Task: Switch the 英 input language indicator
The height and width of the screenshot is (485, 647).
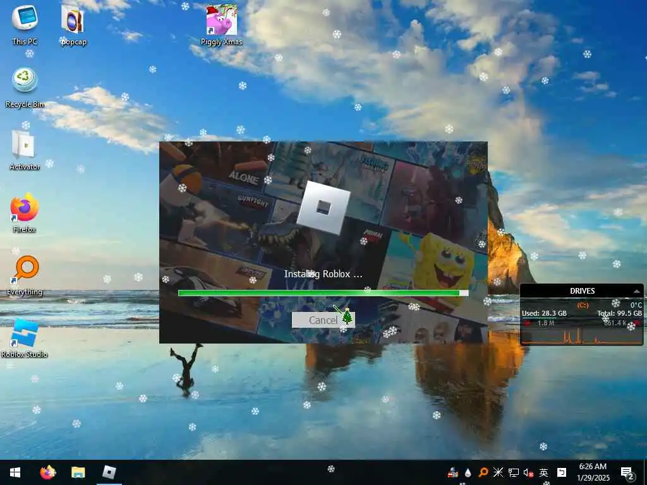Action: 543,472
